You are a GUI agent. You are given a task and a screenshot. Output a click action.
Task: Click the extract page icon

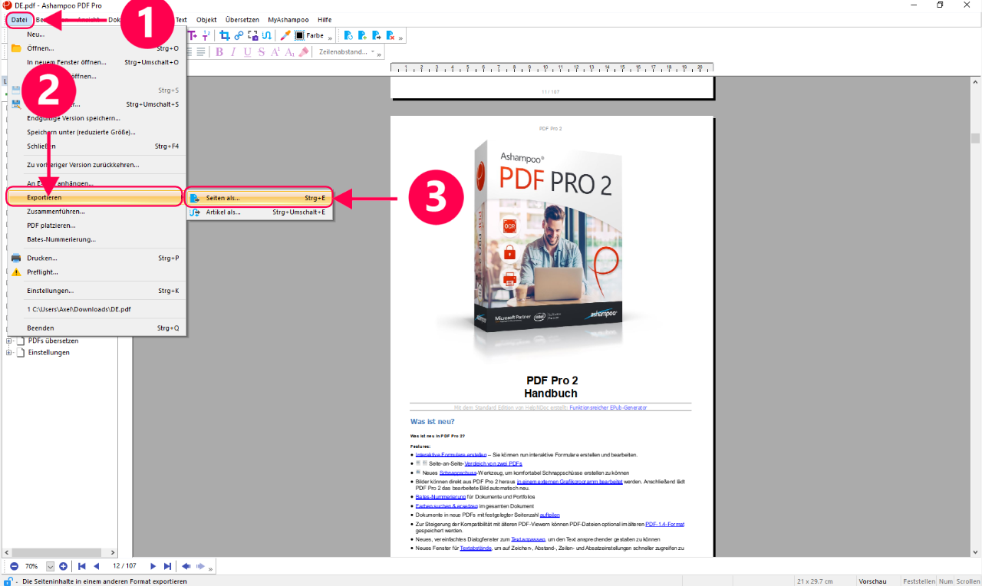377,35
